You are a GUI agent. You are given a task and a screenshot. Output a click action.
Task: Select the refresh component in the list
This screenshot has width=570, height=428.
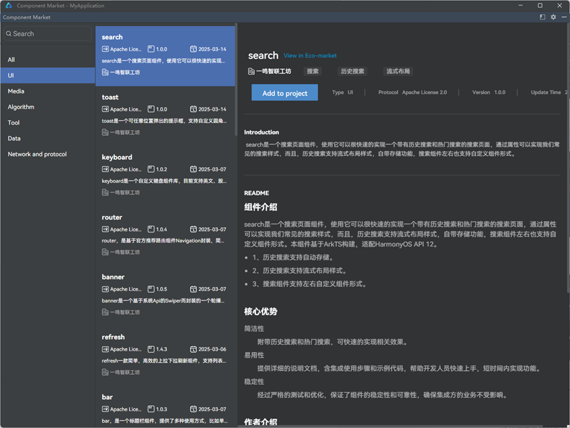(165, 353)
